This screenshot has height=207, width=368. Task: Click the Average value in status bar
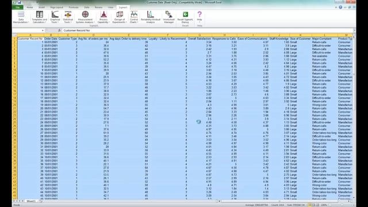coord(256,205)
